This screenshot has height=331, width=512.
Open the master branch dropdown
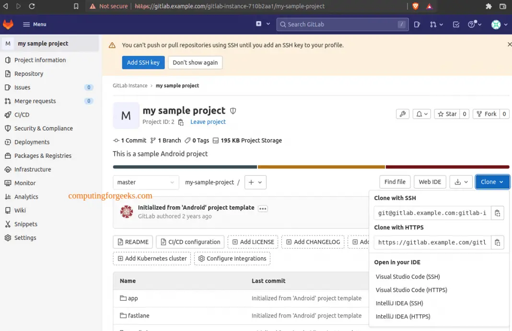point(146,182)
